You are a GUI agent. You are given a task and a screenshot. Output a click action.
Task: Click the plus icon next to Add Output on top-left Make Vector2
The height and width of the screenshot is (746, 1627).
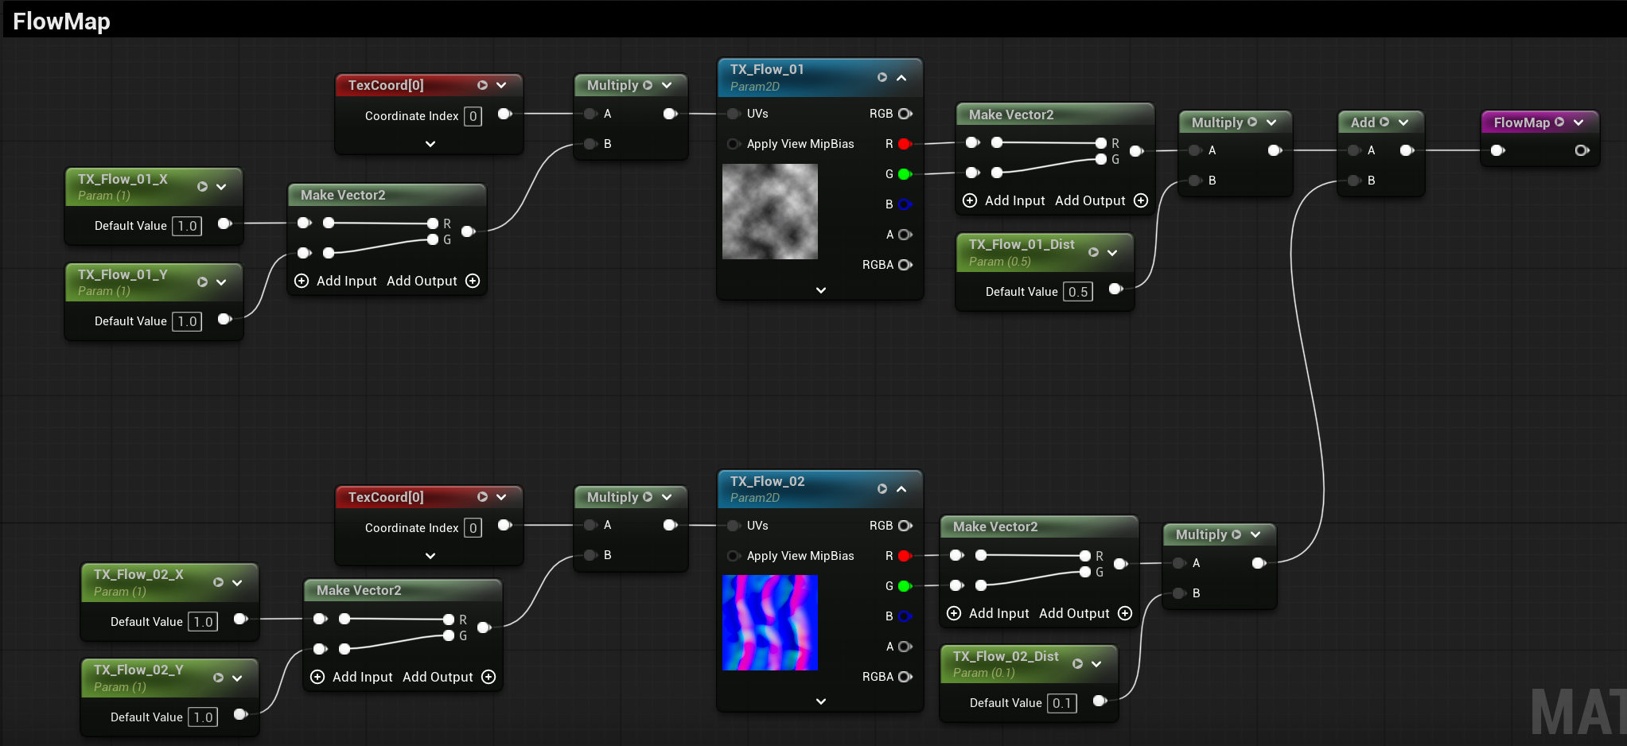click(473, 281)
